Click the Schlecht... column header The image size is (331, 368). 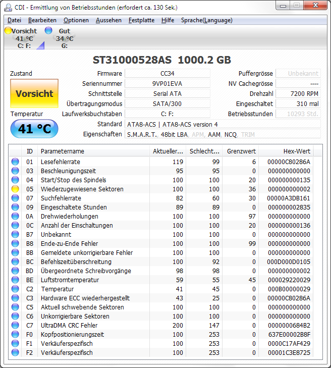coord(204,151)
